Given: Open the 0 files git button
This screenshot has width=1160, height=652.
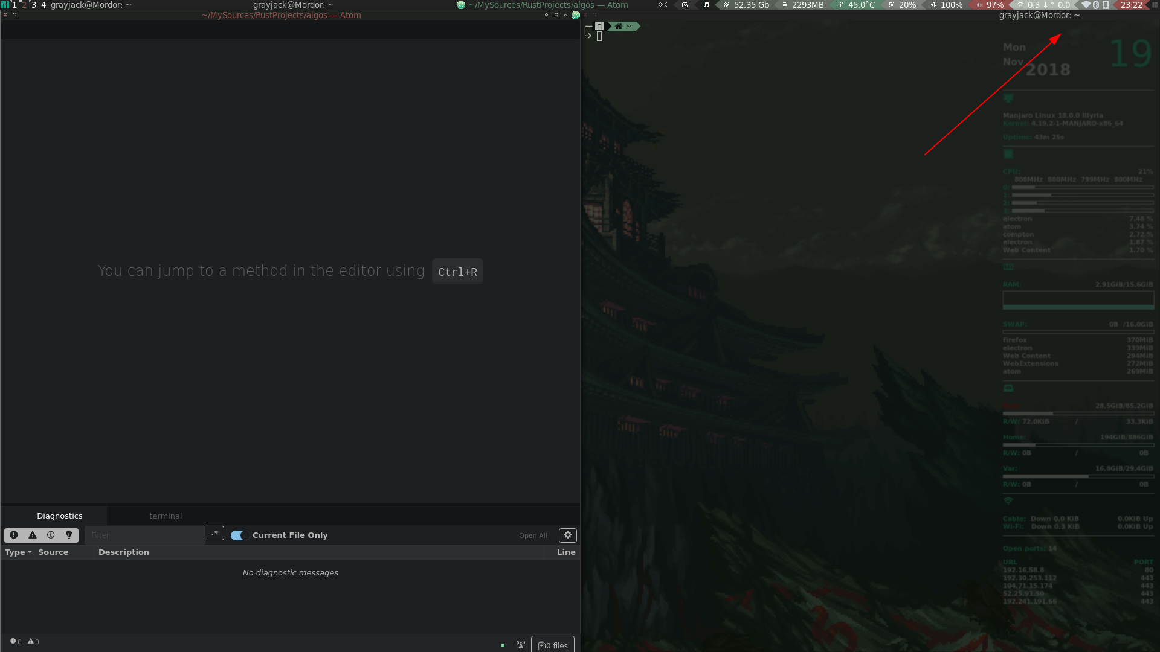Looking at the screenshot, I should [x=553, y=645].
